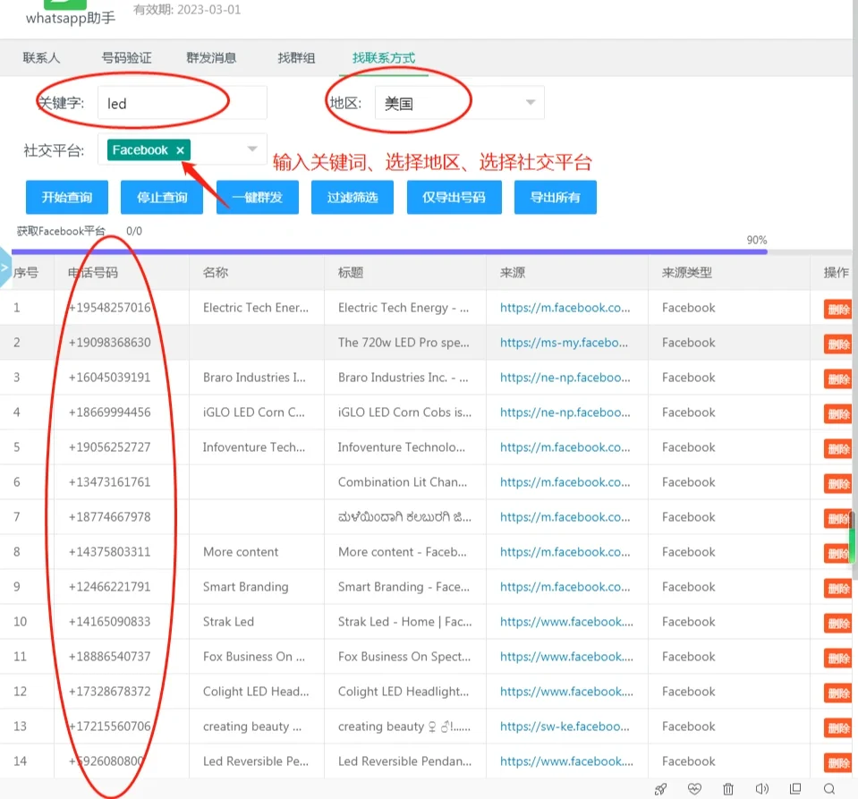Delete row 14 Led Reversible entry
This screenshot has width=858, height=799.
pyautogui.click(x=837, y=763)
